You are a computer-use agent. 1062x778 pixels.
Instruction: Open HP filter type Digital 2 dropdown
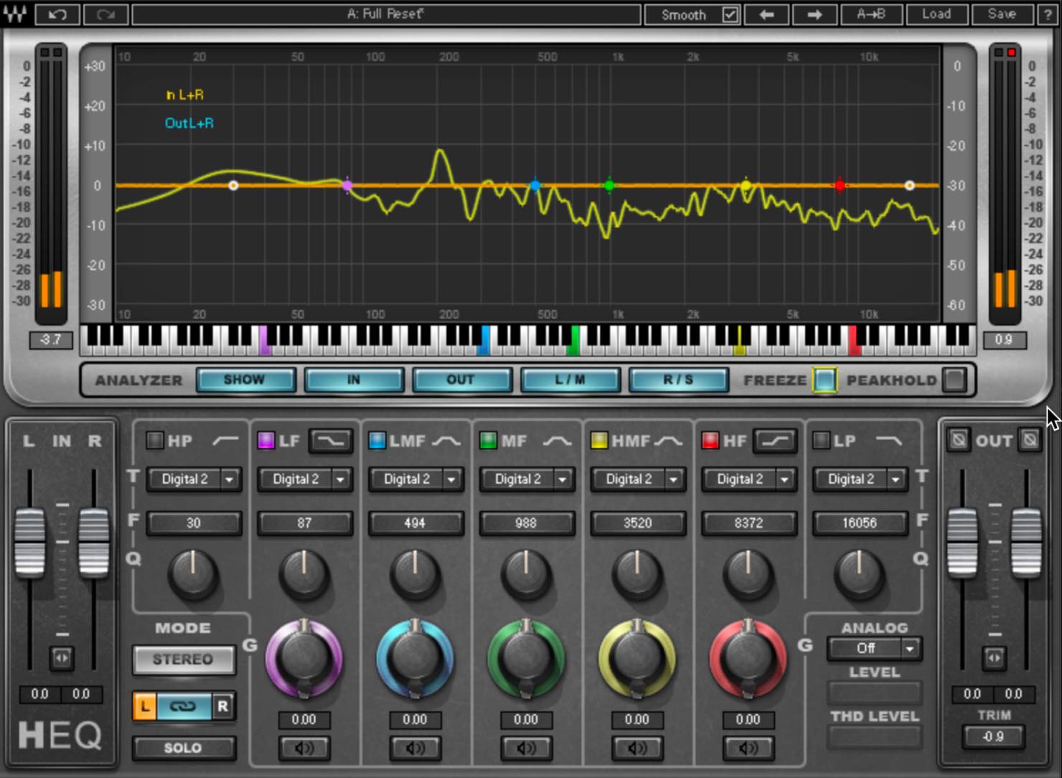coord(194,479)
